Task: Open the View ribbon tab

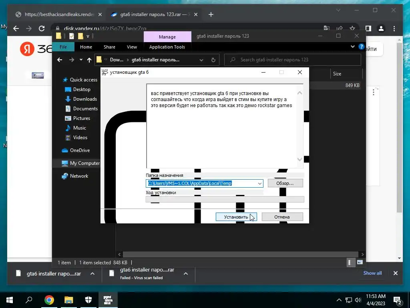Action: coord(132,47)
